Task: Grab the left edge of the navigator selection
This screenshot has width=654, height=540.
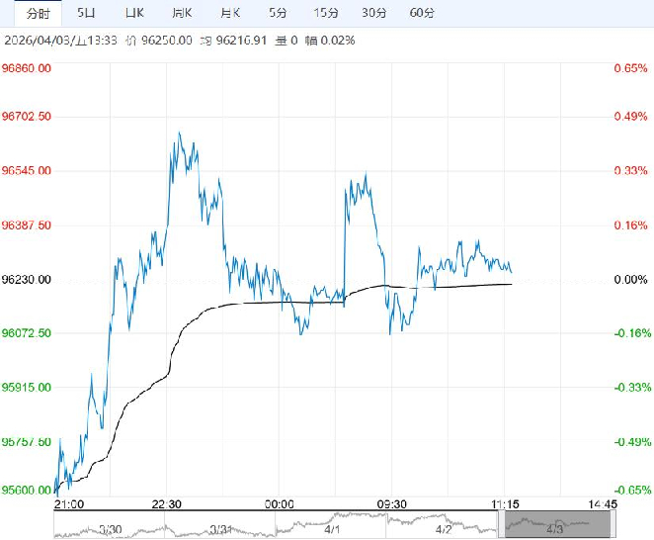Action: coord(505,524)
